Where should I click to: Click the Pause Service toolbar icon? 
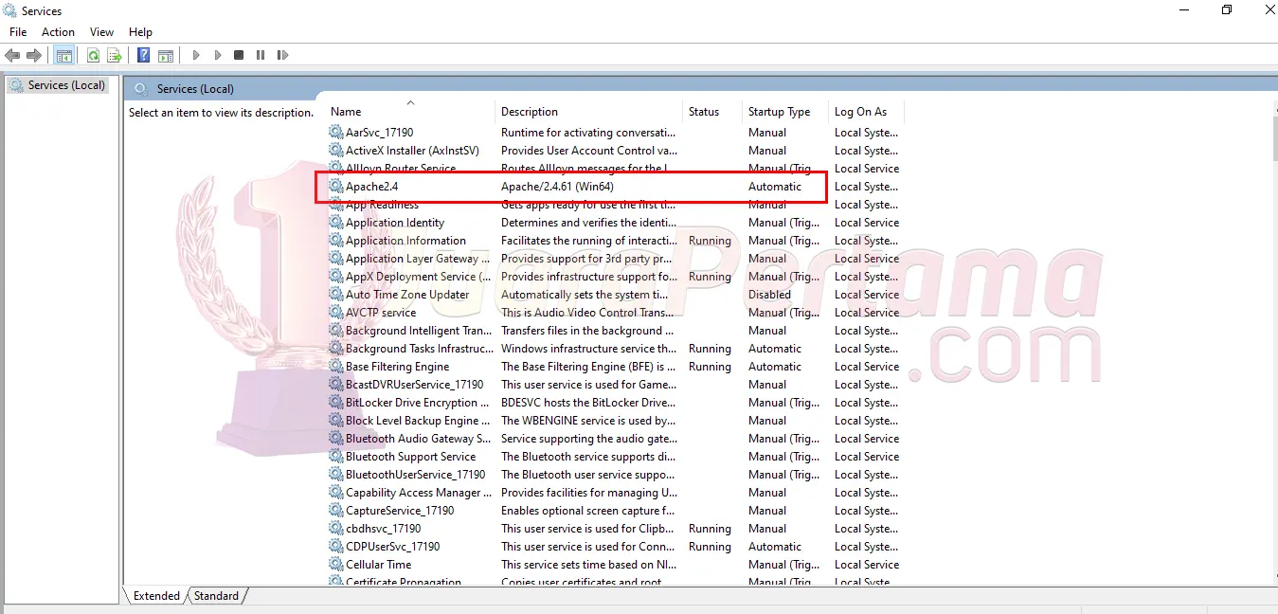tap(261, 56)
